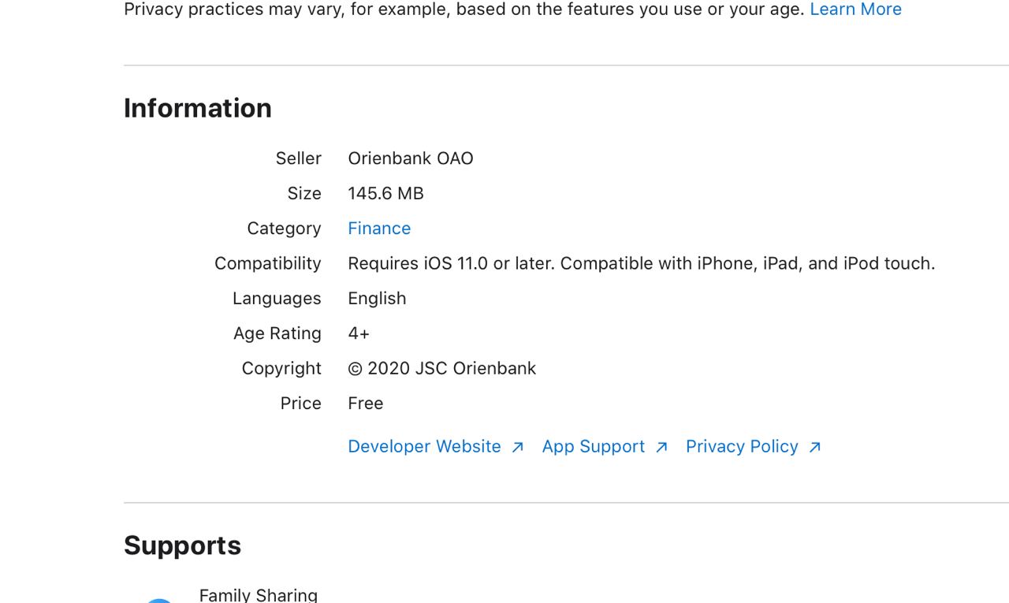
Task: Select the language value English
Action: click(x=377, y=299)
